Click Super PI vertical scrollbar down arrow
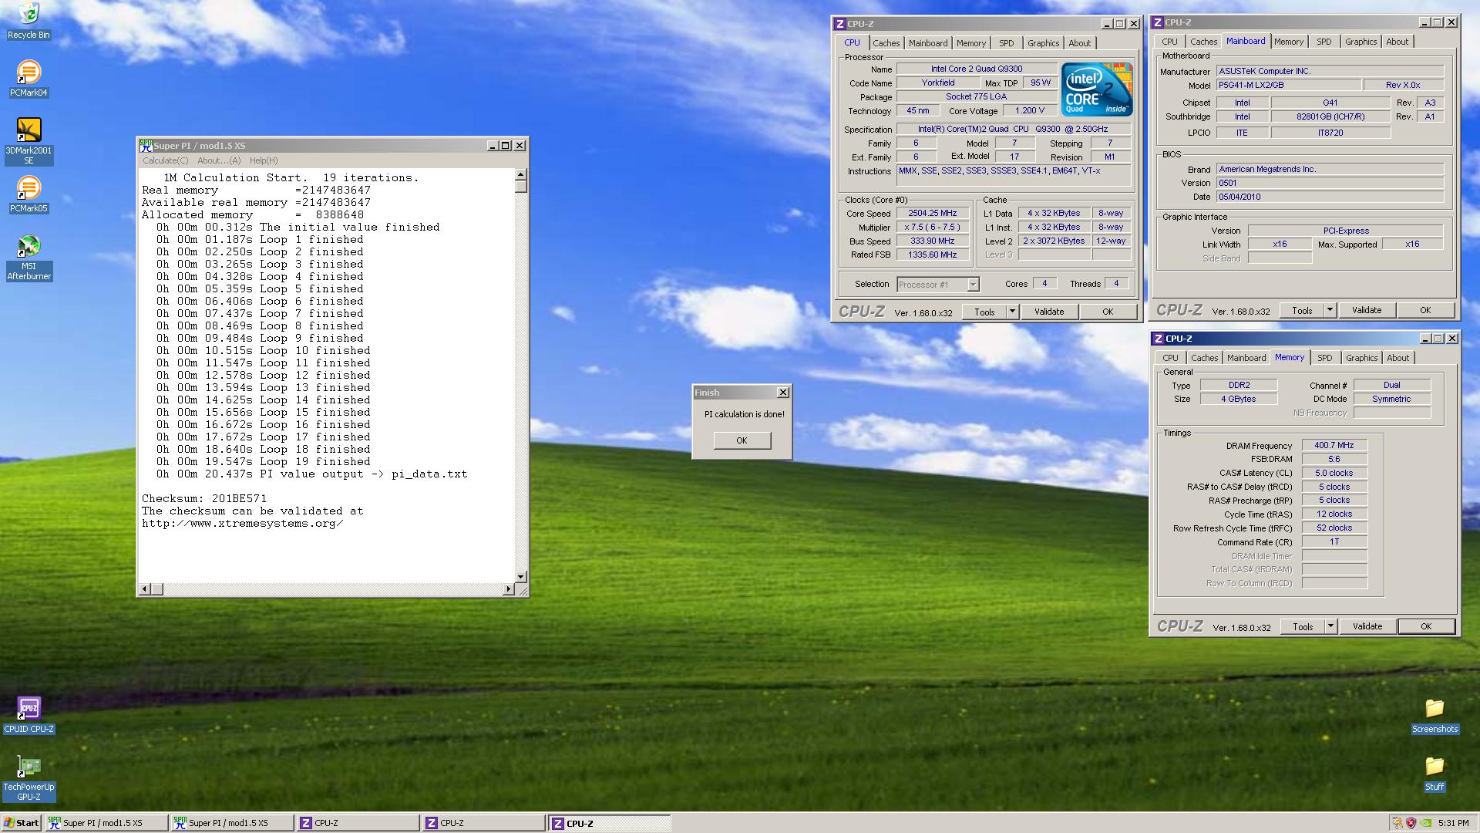1480x833 pixels. 521,576
